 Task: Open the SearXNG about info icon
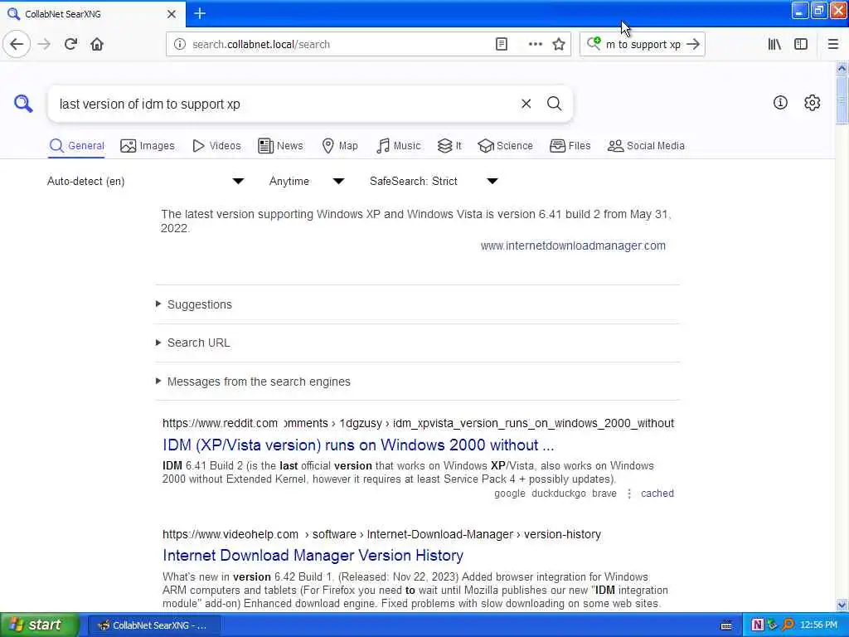tap(780, 102)
